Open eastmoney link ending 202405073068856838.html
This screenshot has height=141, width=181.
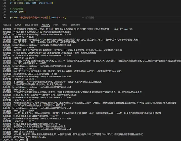pyautogui.click(x=42, y=66)
